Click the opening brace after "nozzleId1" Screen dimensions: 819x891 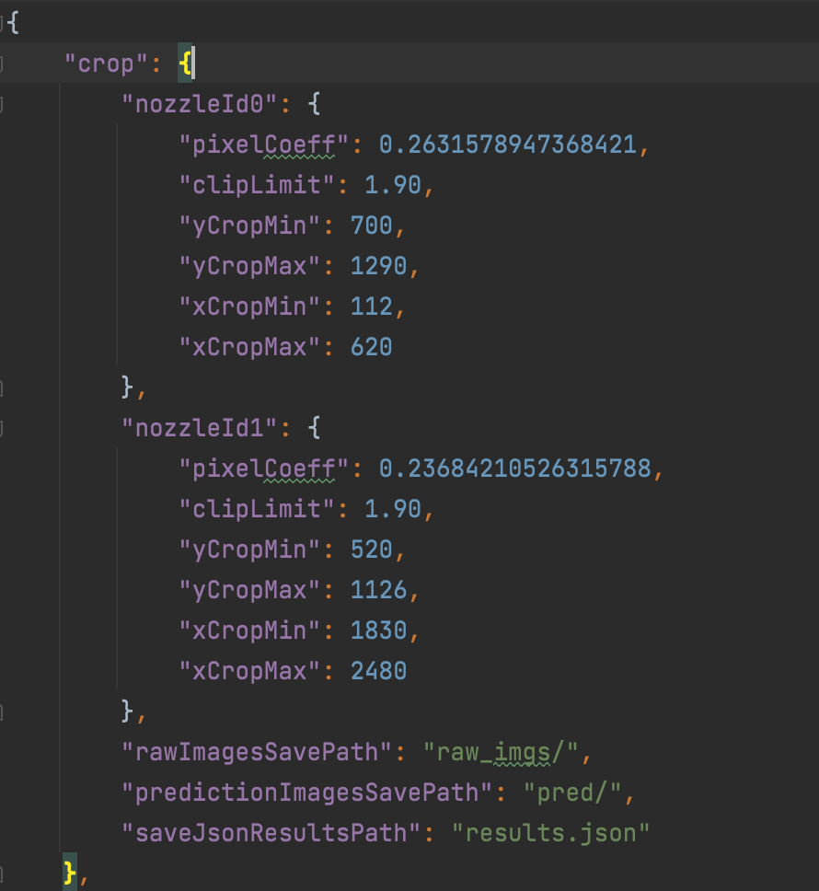click(x=314, y=428)
